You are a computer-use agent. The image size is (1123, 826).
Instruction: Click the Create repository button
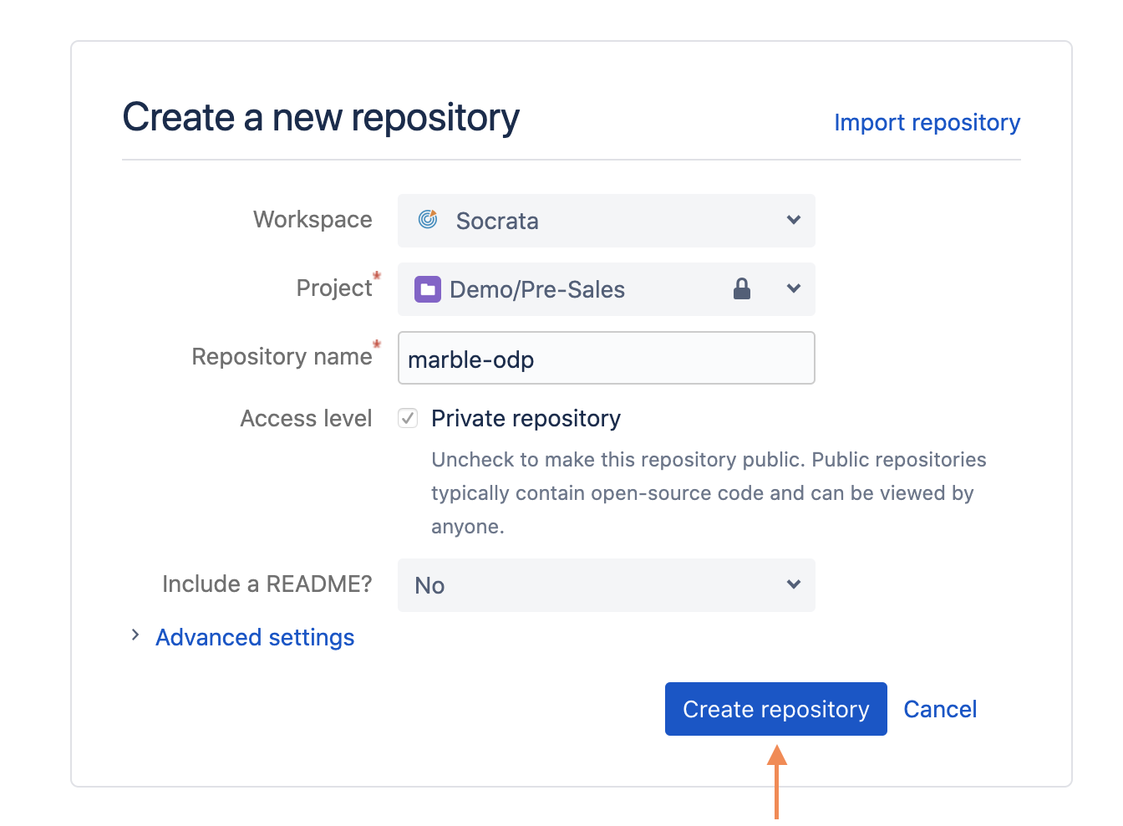tap(776, 709)
